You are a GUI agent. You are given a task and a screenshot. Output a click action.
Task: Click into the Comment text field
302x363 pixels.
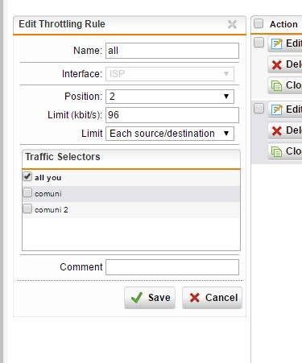click(x=172, y=267)
